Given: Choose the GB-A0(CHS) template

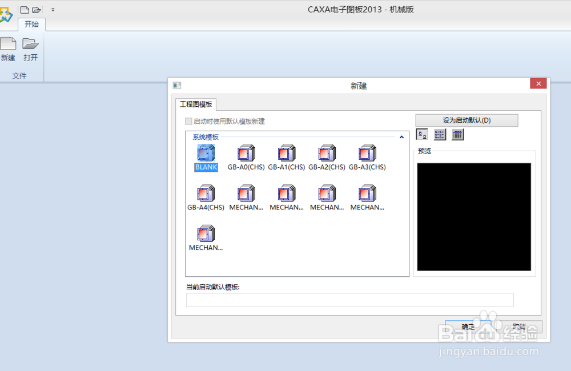Looking at the screenshot, I should [x=246, y=158].
